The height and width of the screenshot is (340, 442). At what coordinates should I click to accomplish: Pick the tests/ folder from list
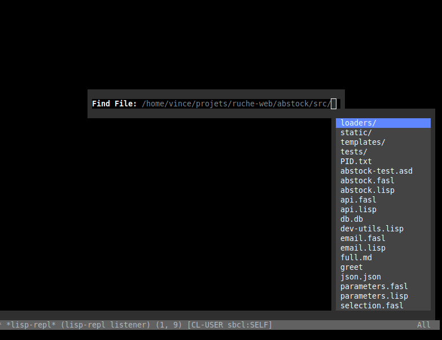(354, 152)
